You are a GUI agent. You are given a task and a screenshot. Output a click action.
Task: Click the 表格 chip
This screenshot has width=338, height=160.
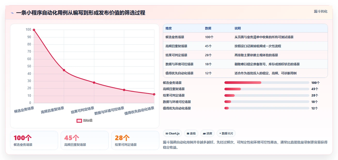point(191,133)
